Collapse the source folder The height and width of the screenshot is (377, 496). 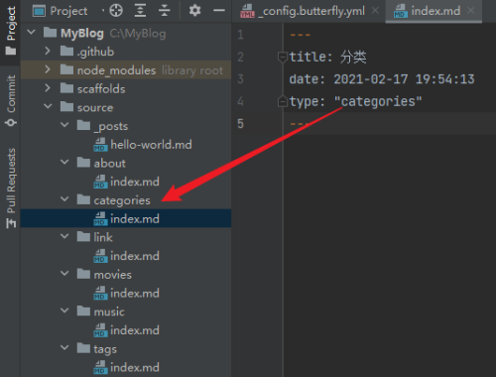click(48, 106)
